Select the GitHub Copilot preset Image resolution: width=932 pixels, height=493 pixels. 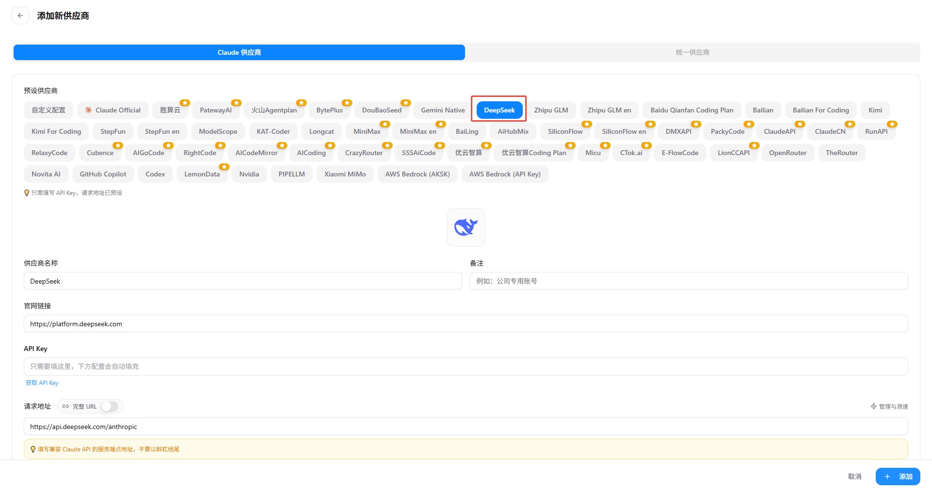[103, 174]
